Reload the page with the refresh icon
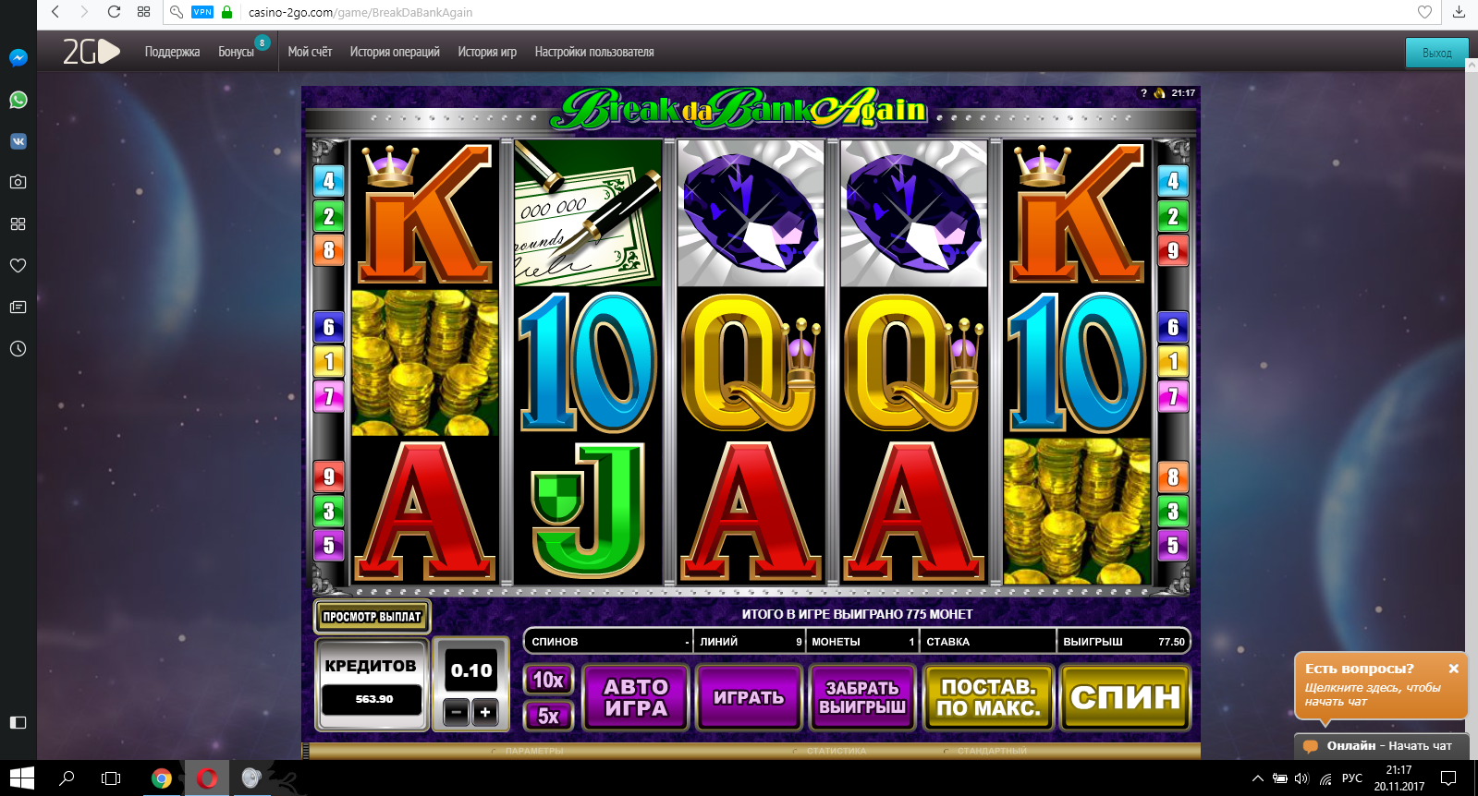 (114, 12)
